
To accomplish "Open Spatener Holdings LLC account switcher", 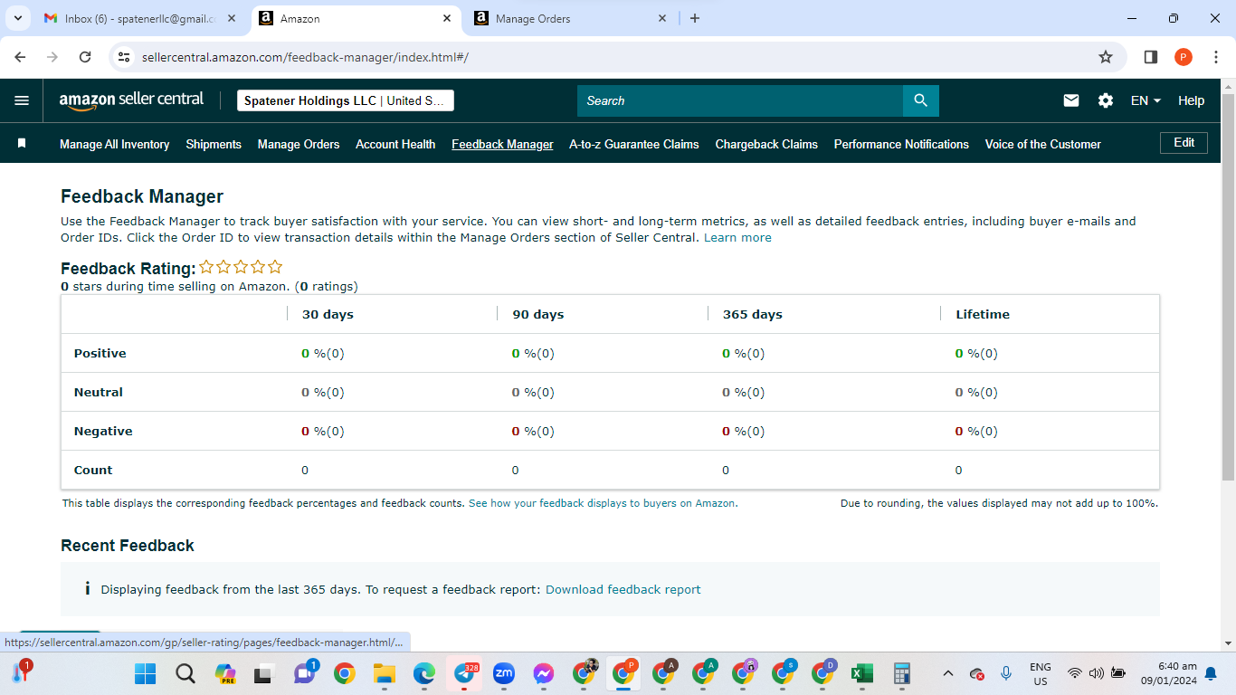I will click(346, 100).
